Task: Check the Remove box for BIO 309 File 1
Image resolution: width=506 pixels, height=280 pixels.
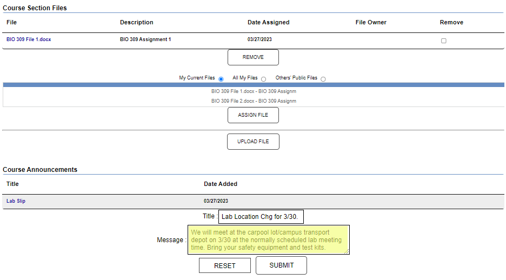Action: click(444, 41)
